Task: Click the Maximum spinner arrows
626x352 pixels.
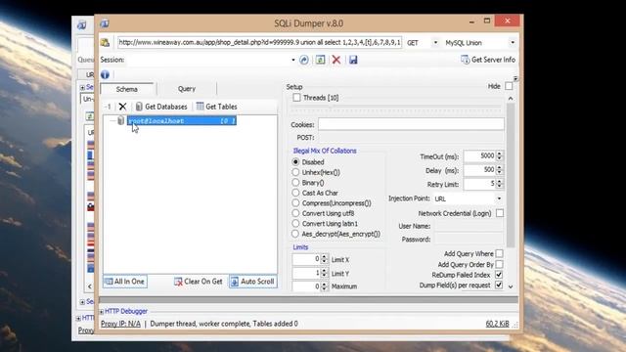Action: coord(324,286)
